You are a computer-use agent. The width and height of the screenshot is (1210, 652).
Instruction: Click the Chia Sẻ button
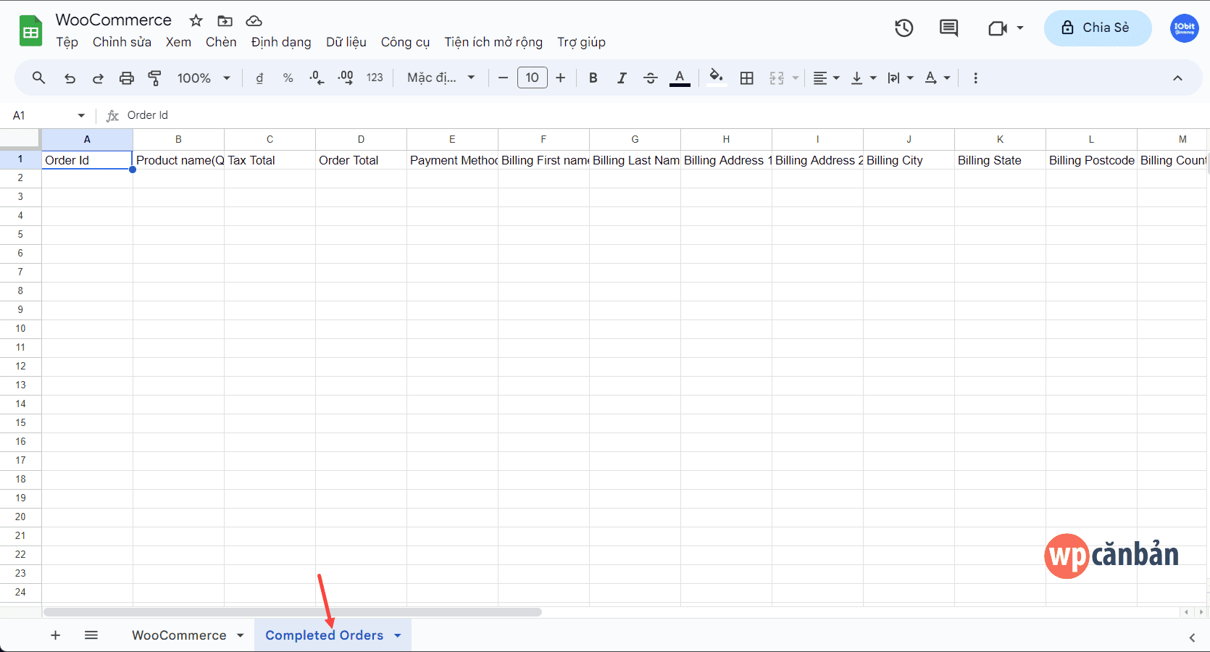tap(1097, 28)
